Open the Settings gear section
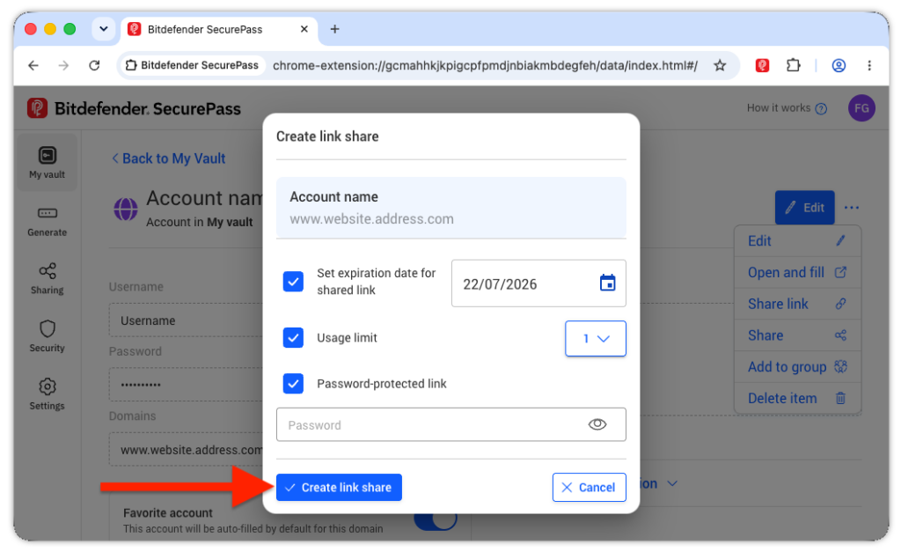 [x=48, y=394]
